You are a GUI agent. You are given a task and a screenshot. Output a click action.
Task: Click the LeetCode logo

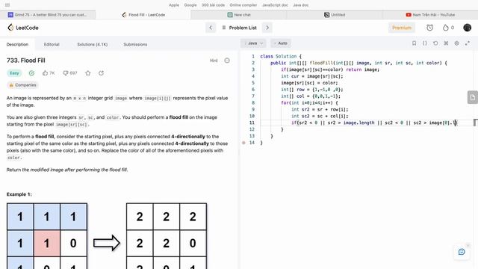23,28
